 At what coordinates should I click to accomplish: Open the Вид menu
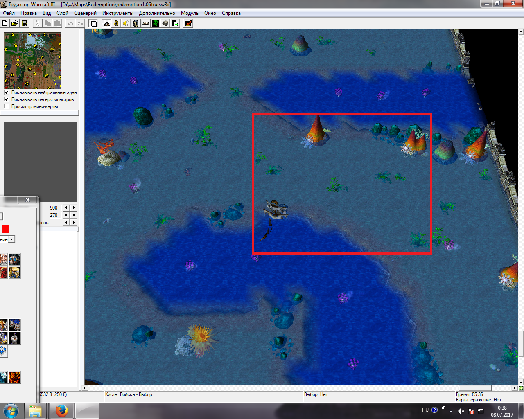pyautogui.click(x=47, y=13)
